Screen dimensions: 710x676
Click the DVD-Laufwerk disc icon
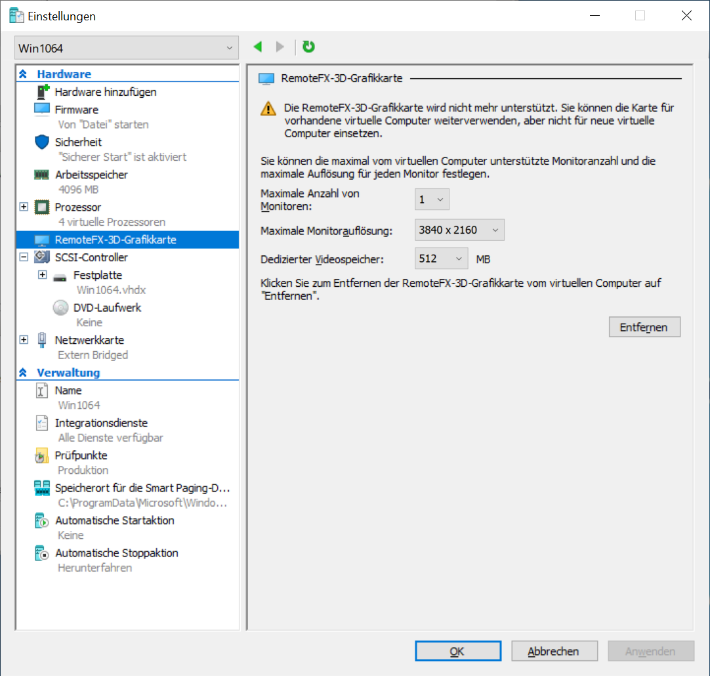[60, 308]
